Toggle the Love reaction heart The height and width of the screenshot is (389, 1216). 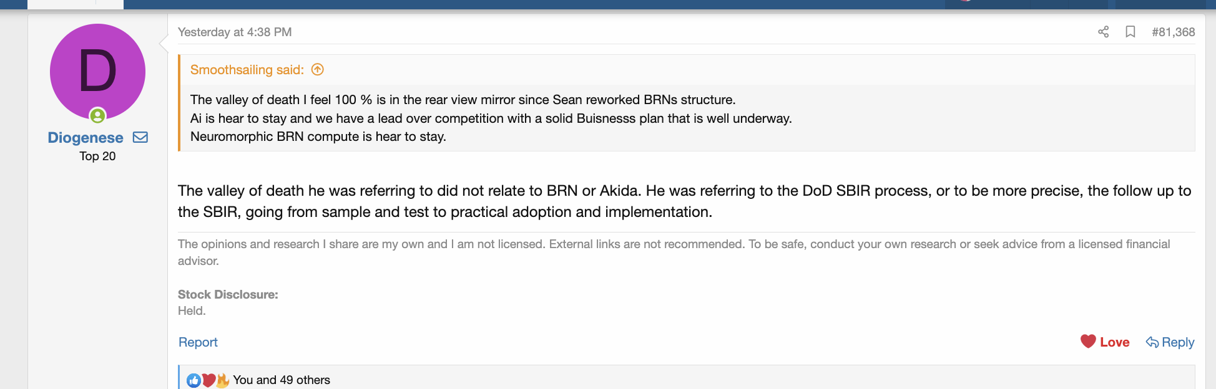point(1105,342)
